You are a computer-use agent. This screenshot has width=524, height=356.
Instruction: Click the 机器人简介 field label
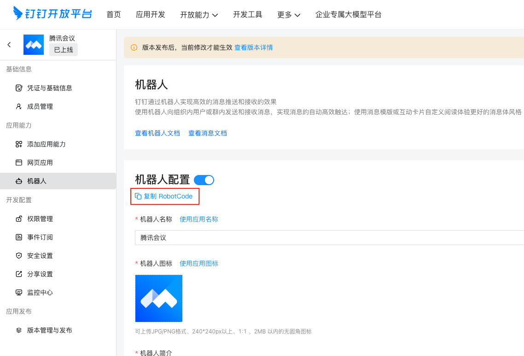[156, 353]
